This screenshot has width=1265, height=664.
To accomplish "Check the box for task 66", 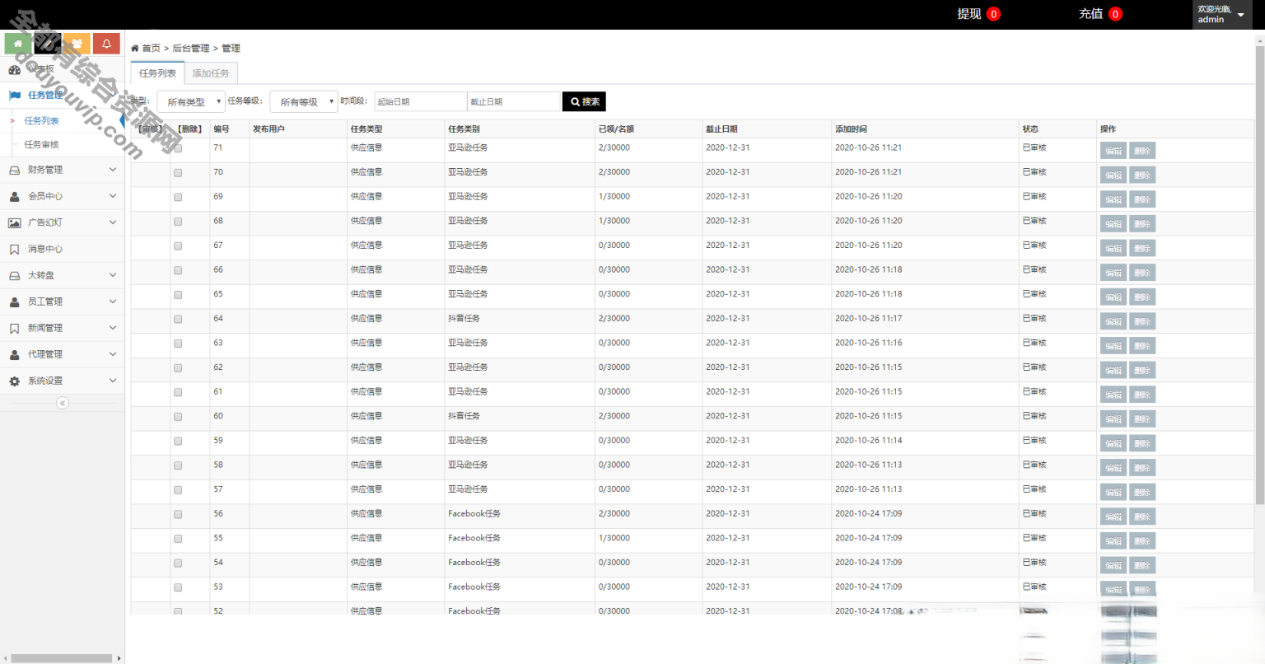I will pyautogui.click(x=178, y=270).
